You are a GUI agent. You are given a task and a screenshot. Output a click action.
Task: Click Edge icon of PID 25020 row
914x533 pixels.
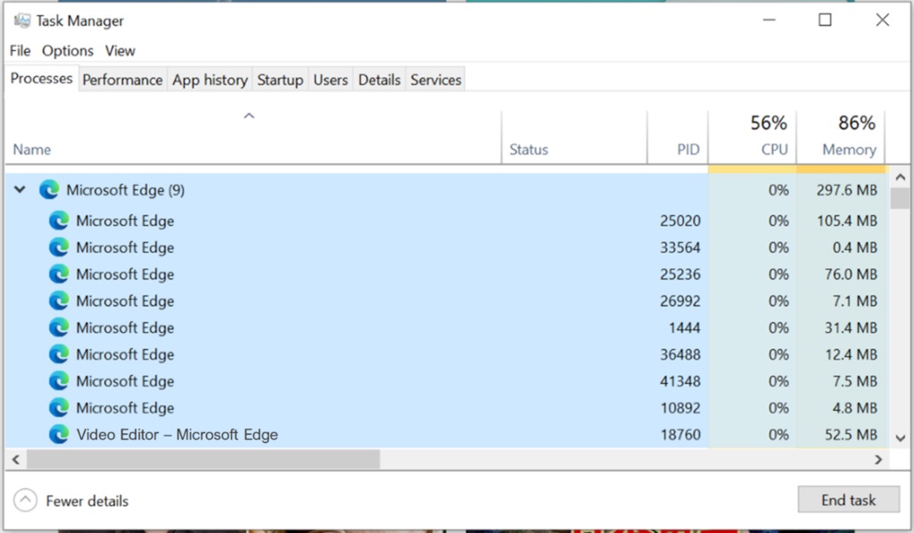click(x=58, y=221)
